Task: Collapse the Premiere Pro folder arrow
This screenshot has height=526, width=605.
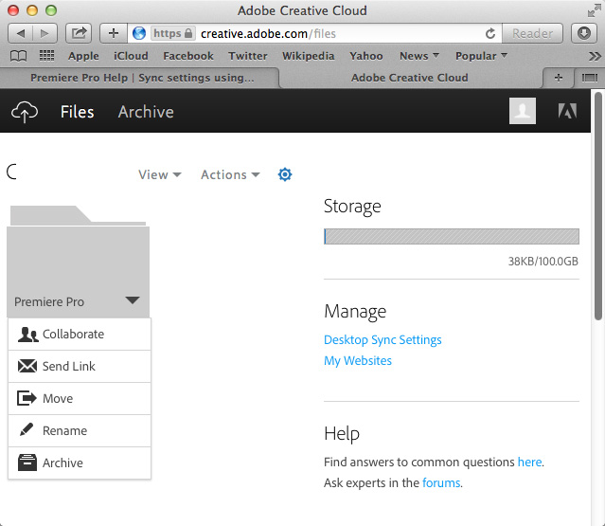Action: 133,300
